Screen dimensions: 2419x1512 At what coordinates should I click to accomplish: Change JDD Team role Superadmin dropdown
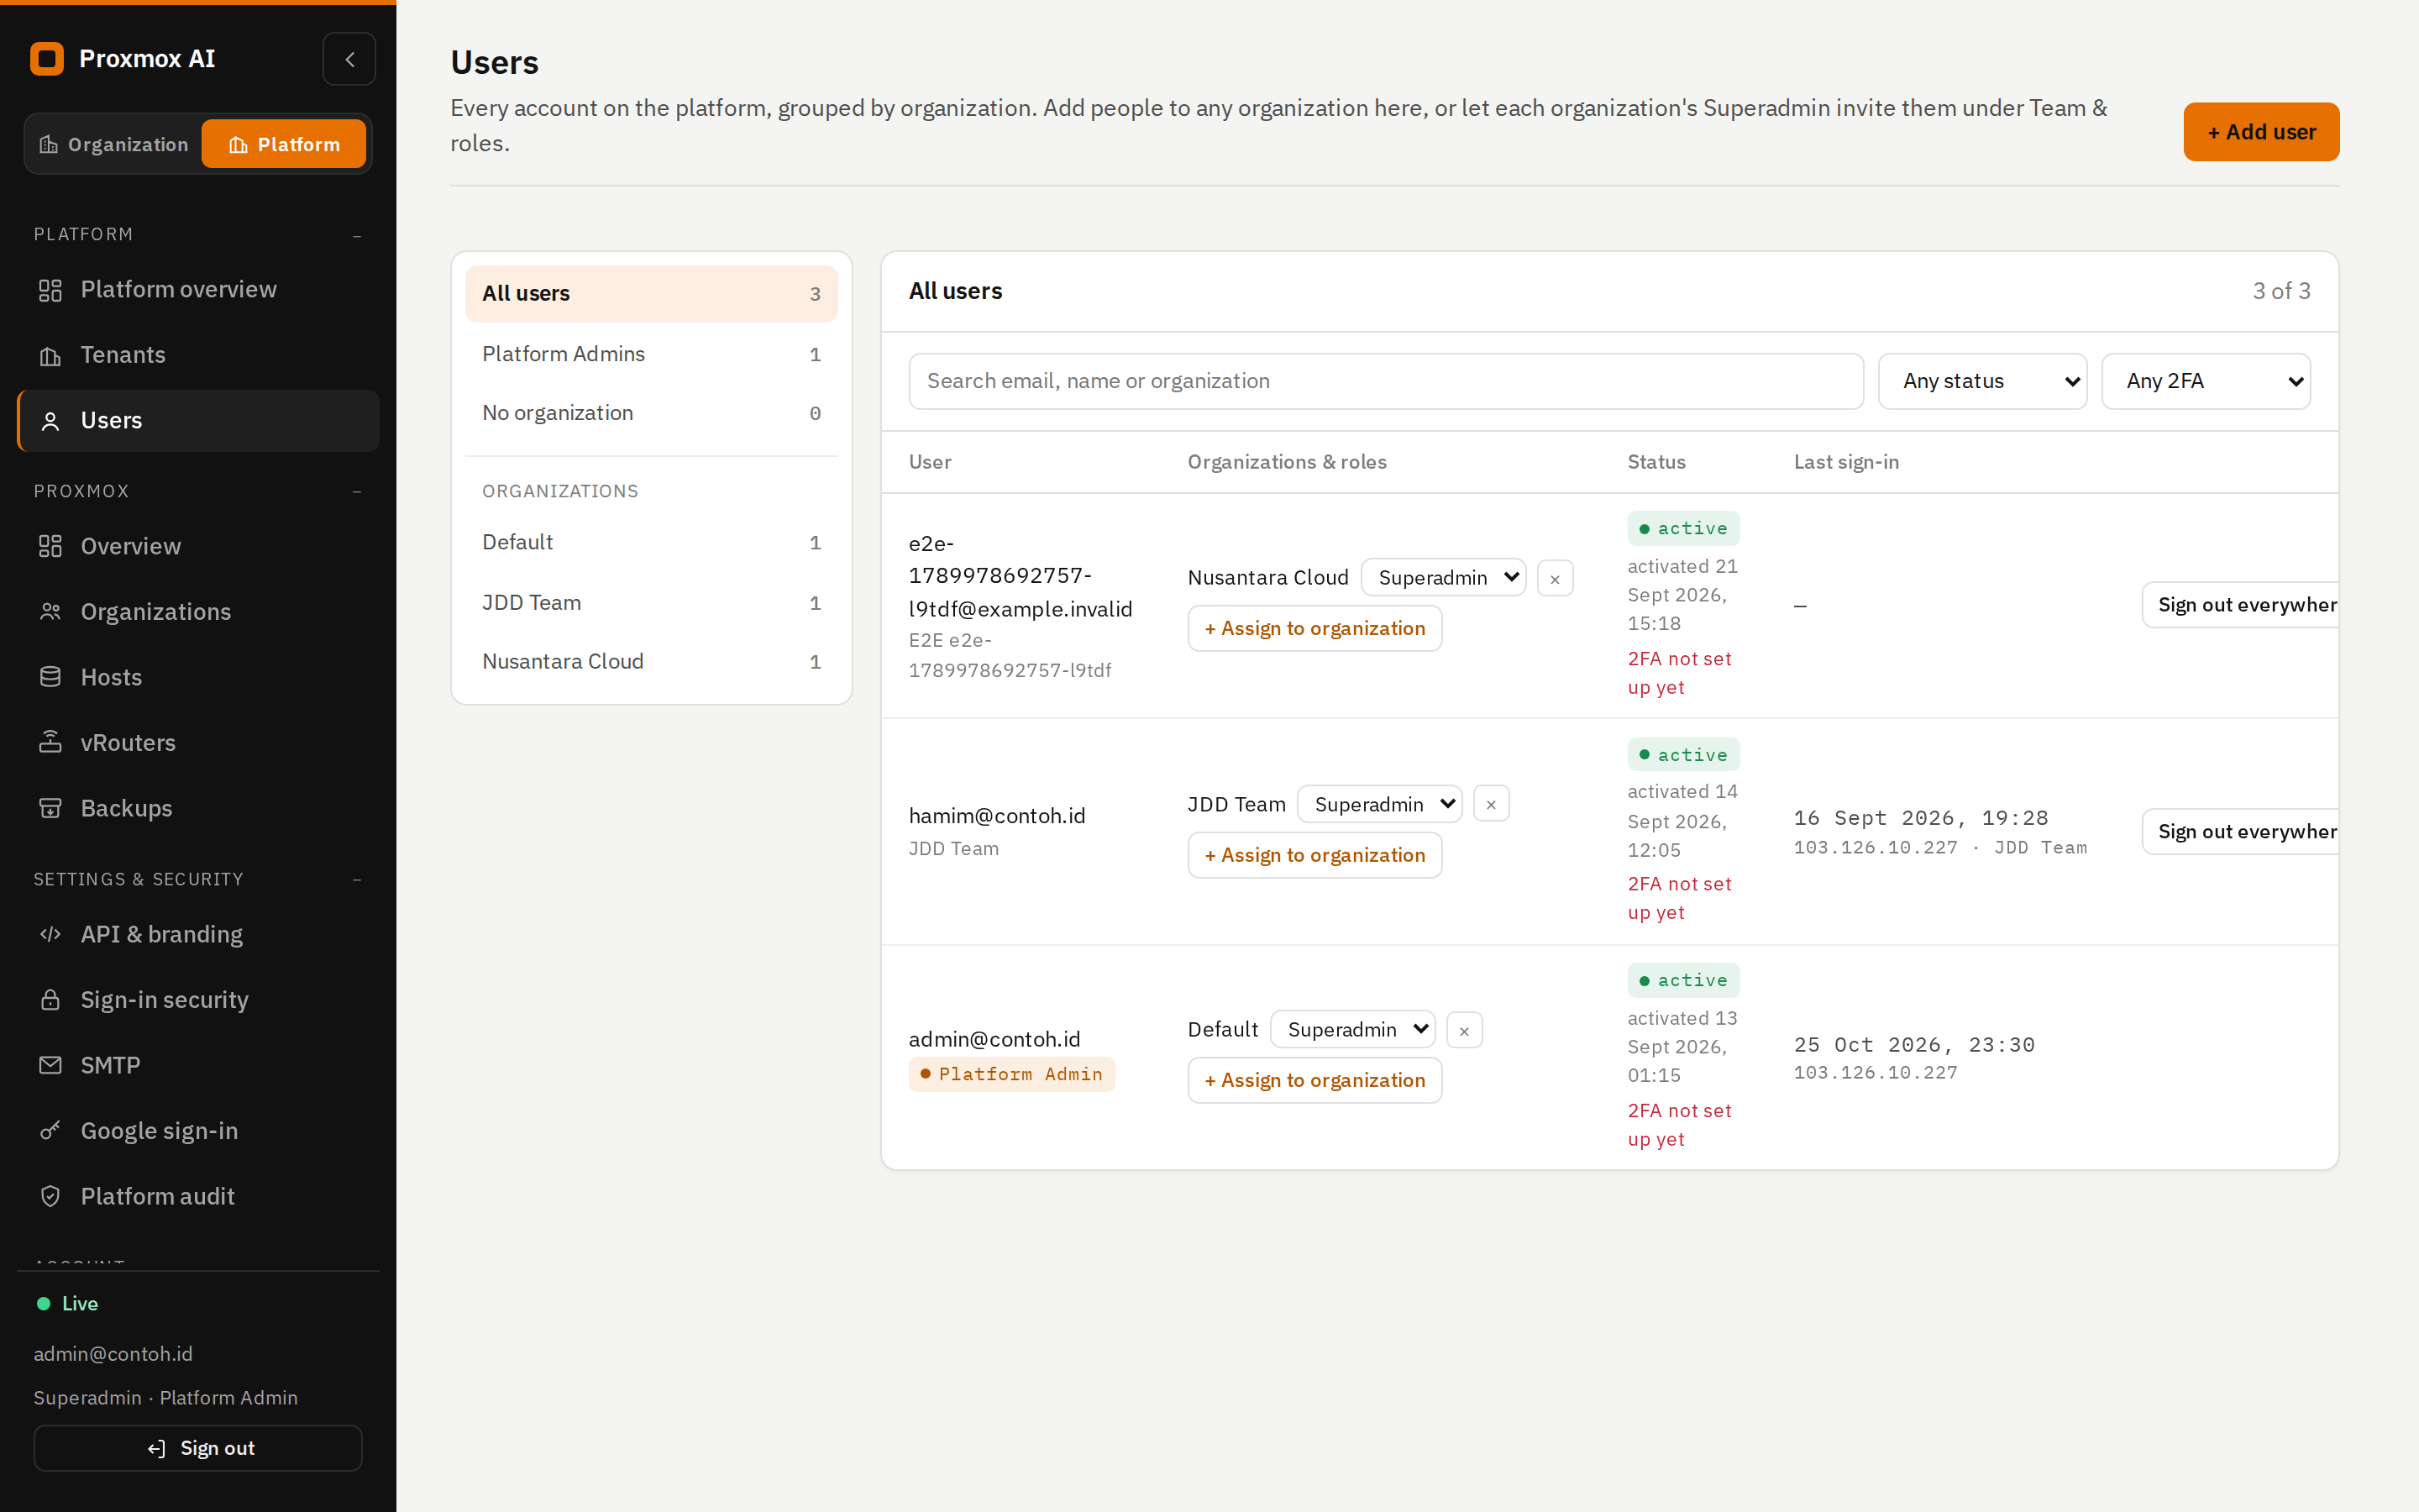(x=1379, y=804)
